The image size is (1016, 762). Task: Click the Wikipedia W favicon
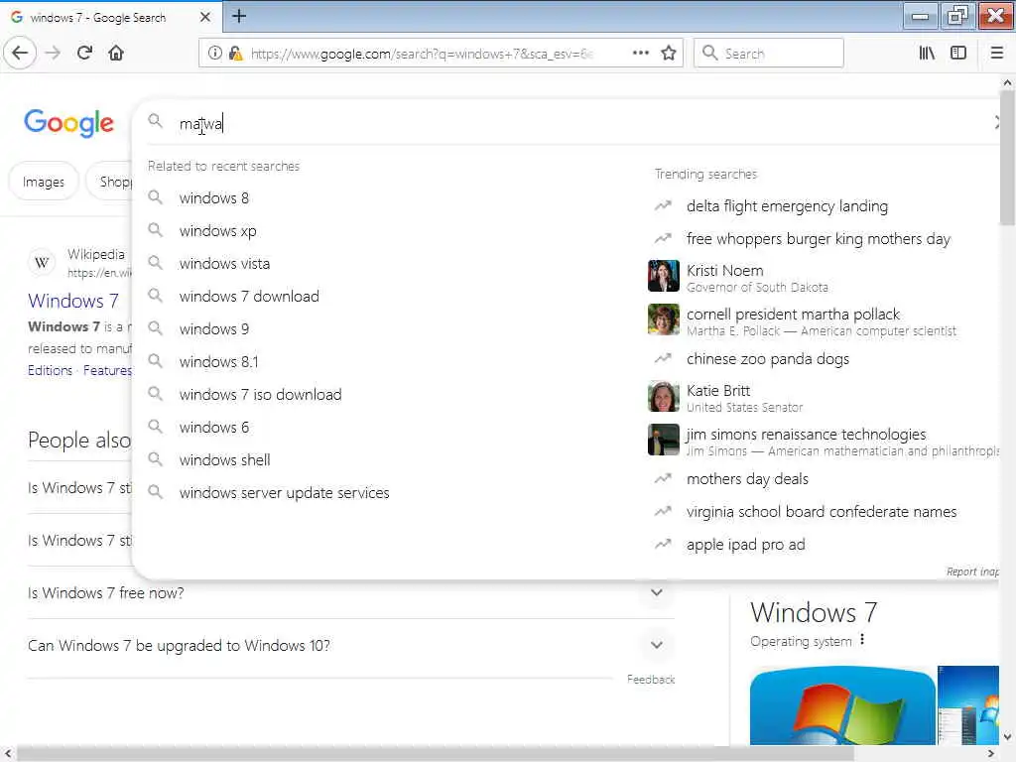(x=42, y=262)
